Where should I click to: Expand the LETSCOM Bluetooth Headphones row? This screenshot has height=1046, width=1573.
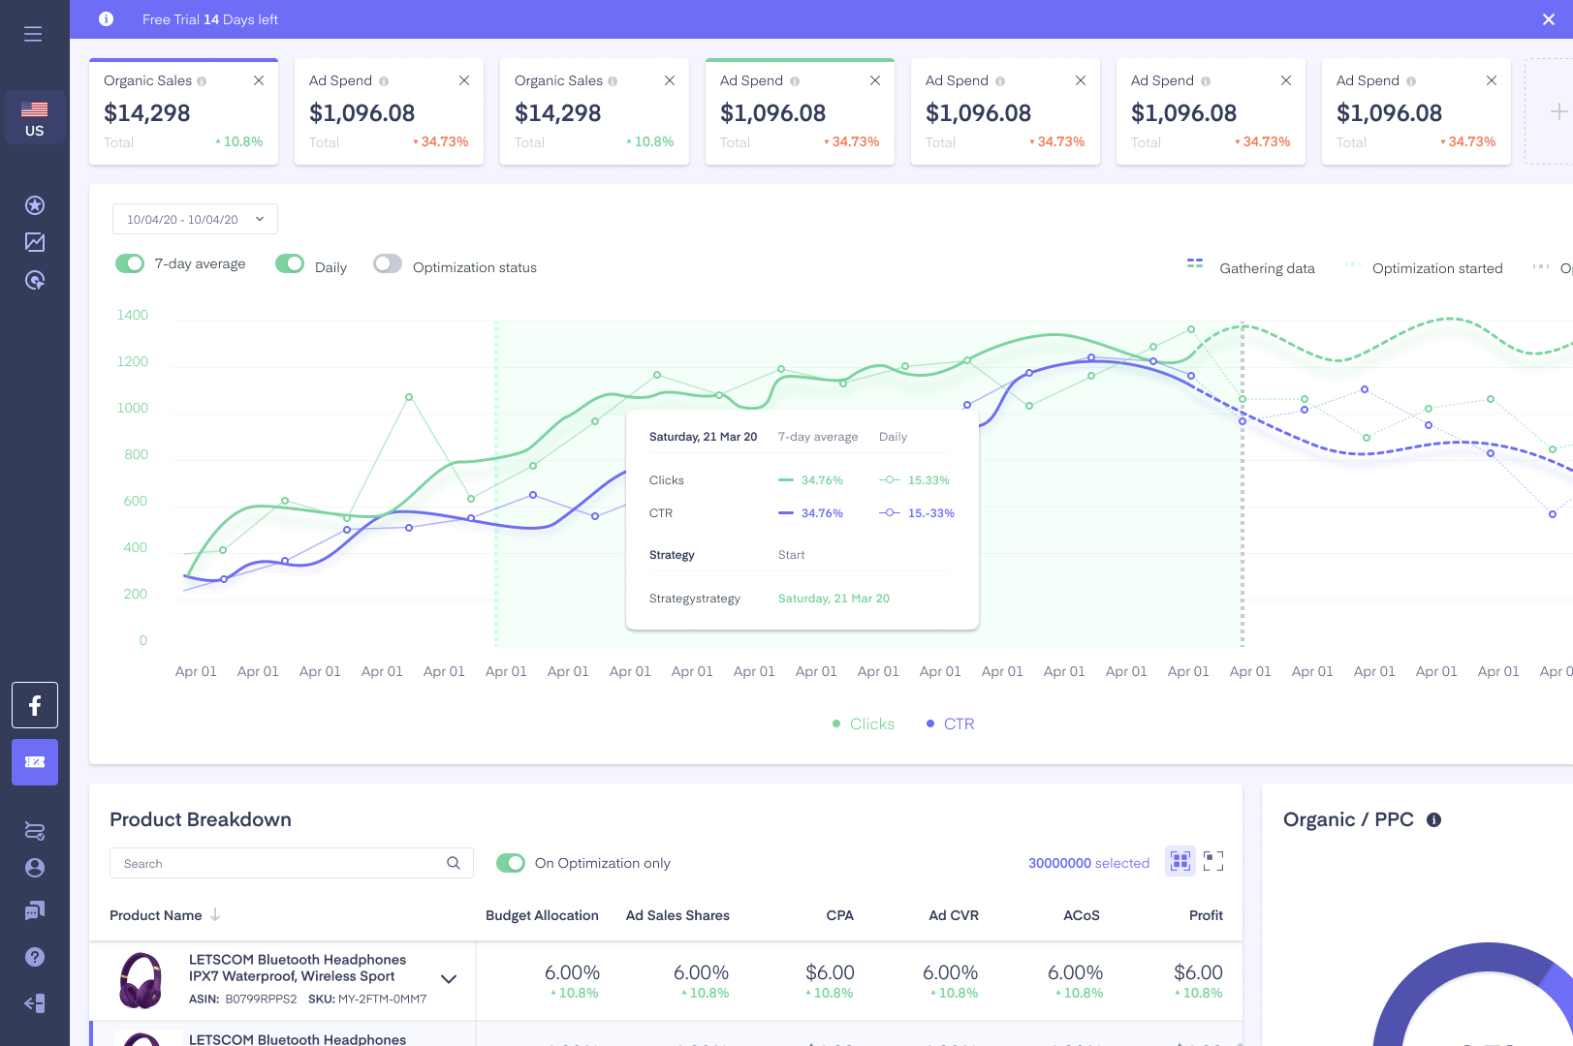(x=449, y=978)
